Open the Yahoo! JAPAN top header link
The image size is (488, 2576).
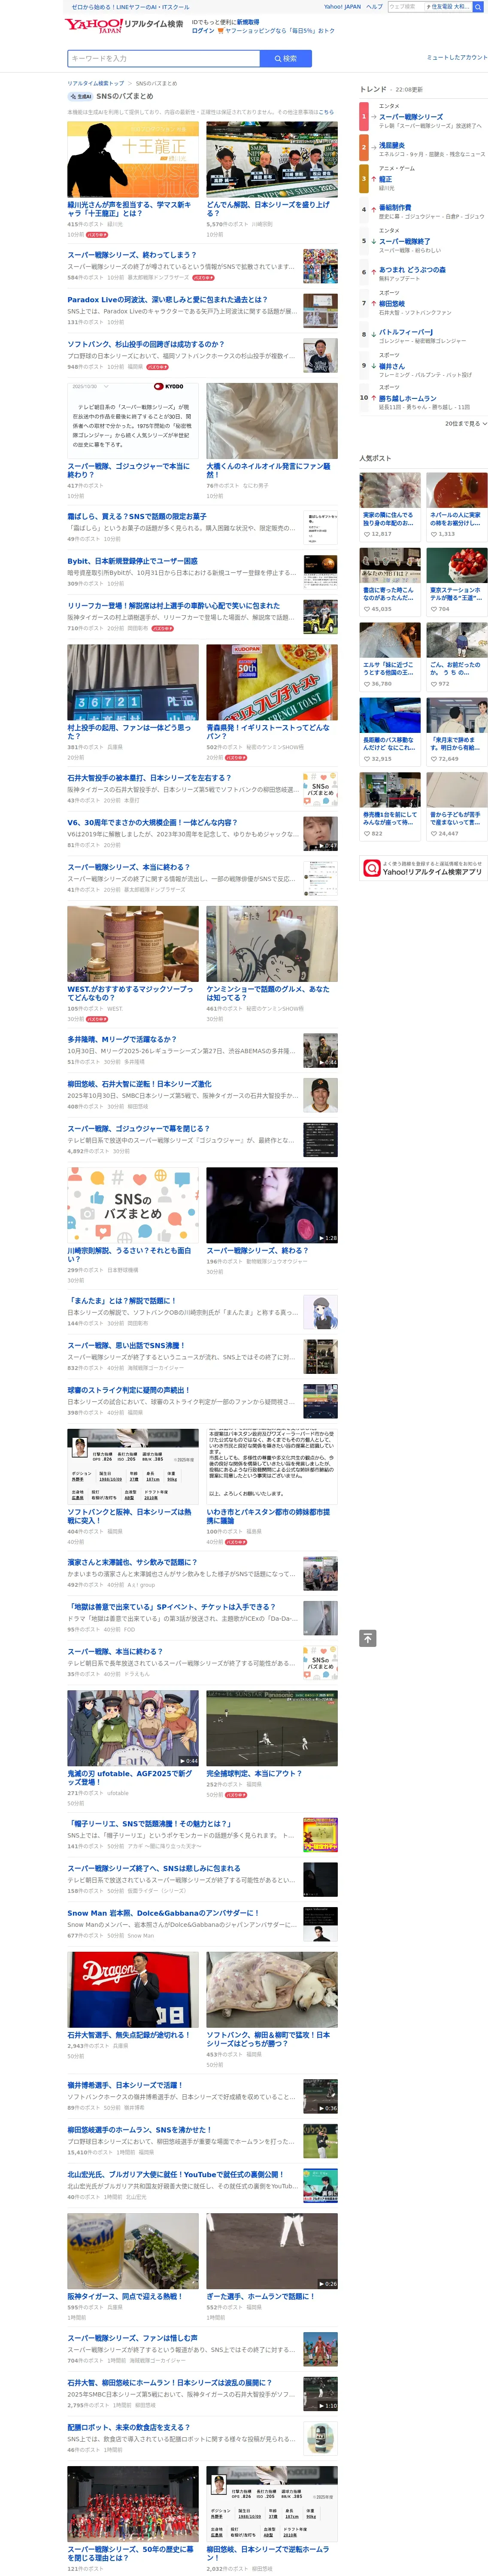[342, 7]
